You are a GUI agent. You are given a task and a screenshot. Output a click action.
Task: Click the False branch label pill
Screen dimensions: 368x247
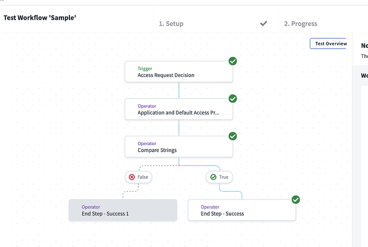[138, 177]
